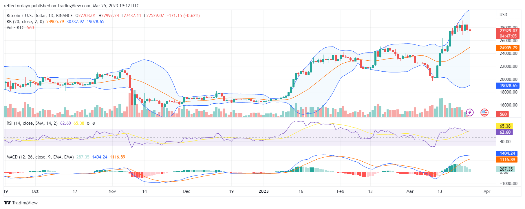Click the close value C27529.07 in header

(x=154, y=16)
